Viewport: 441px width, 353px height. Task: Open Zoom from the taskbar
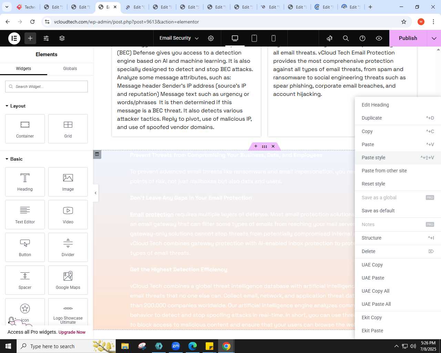(176, 346)
